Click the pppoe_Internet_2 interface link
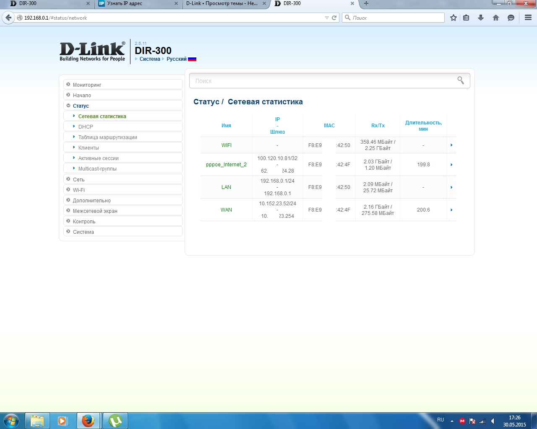 coord(227,165)
